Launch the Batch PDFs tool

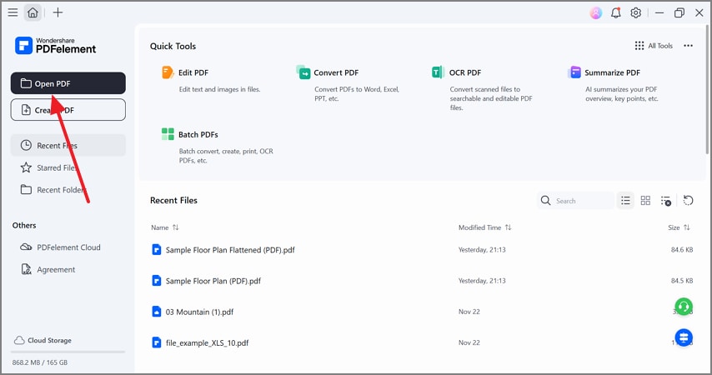click(219, 146)
